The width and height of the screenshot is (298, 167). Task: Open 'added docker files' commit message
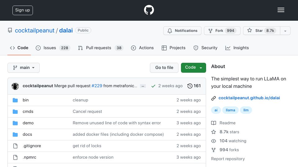click(x=118, y=135)
